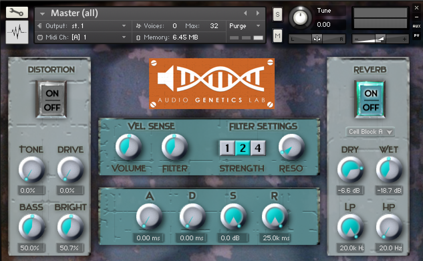423x261 pixels.
Task: Click the Tone 0.0% value field
Action: coord(31,190)
